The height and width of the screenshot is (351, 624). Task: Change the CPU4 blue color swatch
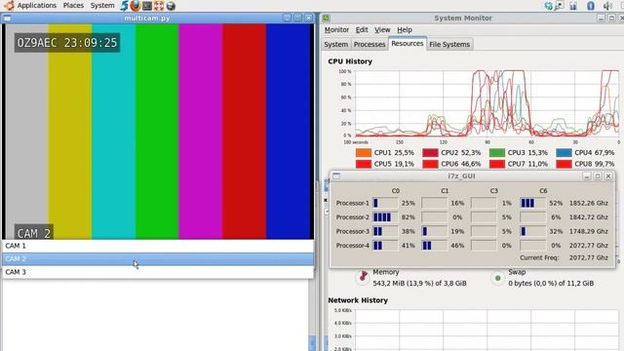(x=565, y=152)
